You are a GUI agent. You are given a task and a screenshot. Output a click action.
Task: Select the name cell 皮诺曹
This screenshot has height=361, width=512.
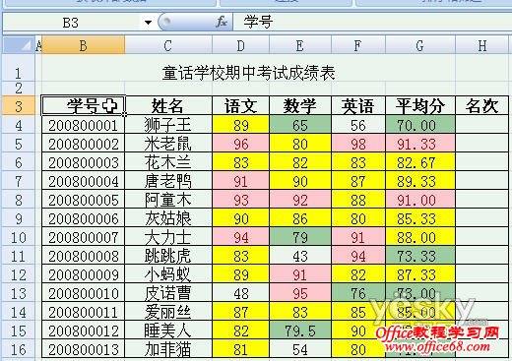point(168,293)
